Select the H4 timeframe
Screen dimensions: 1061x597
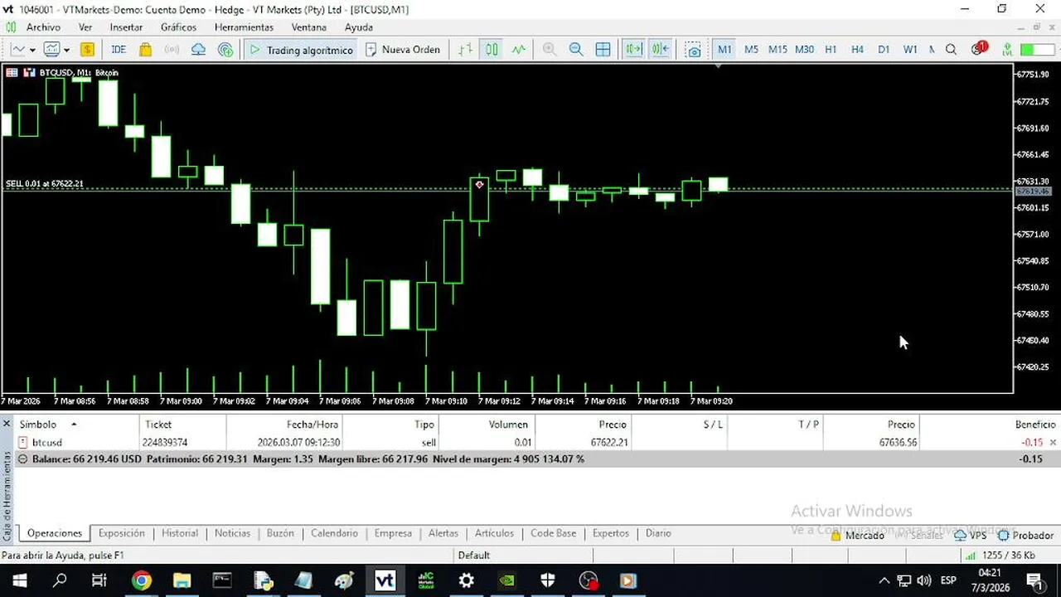(x=857, y=50)
